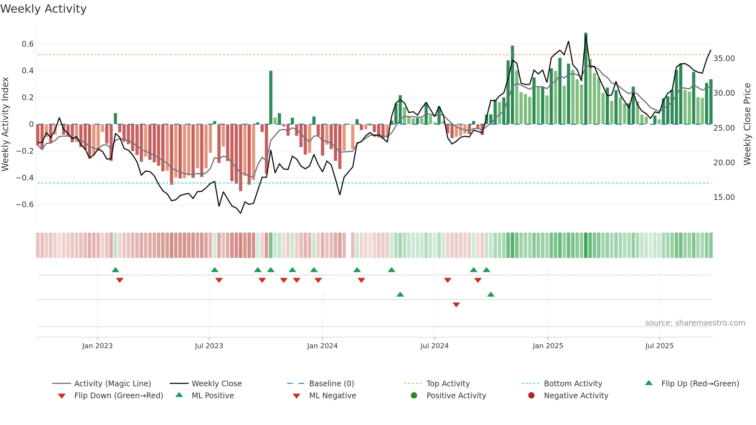Click the flip-up triangle marker near Jul 2023
This screenshot has width=756, height=425.
pos(215,270)
